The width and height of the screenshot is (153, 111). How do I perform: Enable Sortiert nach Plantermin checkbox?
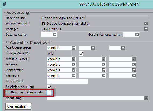coord(49,92)
